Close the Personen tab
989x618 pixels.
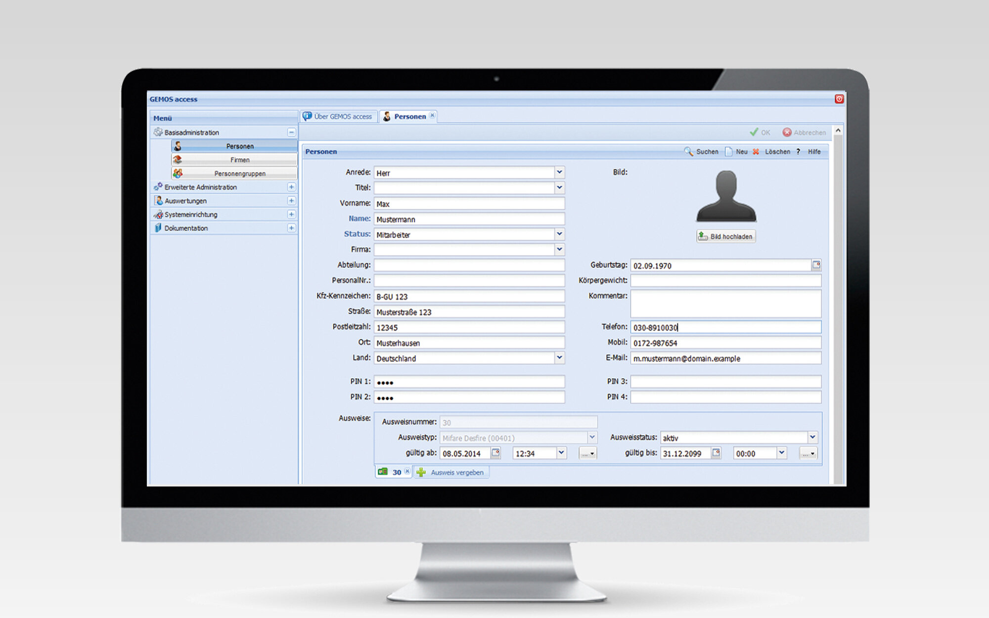[432, 115]
